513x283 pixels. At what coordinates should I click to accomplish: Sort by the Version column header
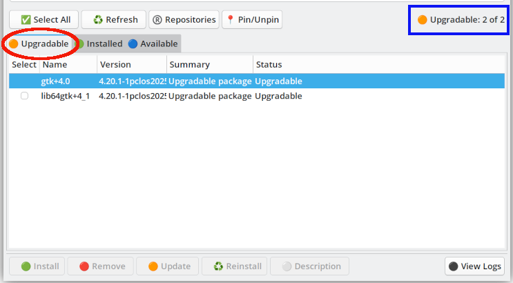click(115, 65)
